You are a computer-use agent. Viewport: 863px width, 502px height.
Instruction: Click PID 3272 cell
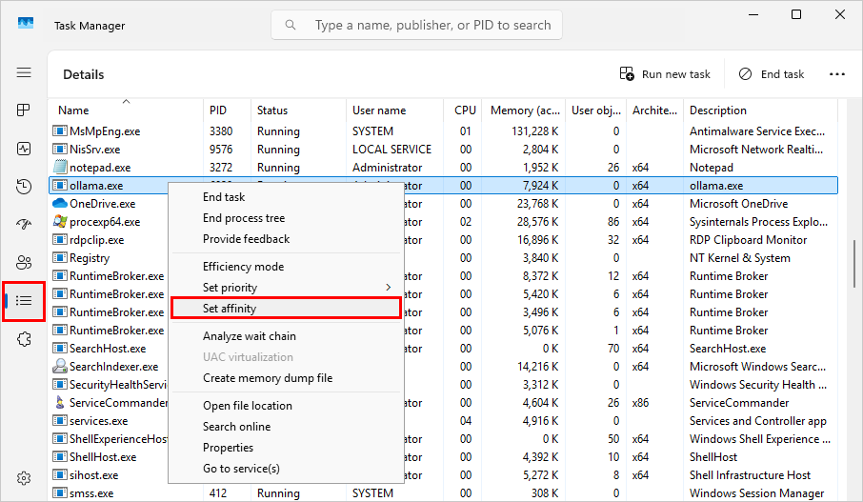(x=221, y=168)
